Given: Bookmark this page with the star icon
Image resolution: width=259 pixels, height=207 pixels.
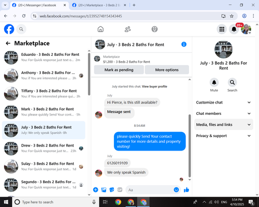Looking at the screenshot, I should (x=232, y=16).
